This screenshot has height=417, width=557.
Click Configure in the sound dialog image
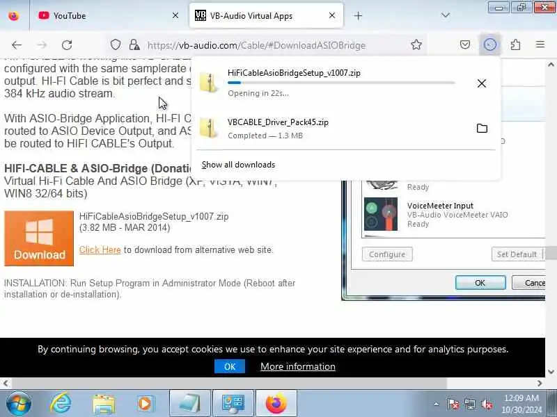387,254
